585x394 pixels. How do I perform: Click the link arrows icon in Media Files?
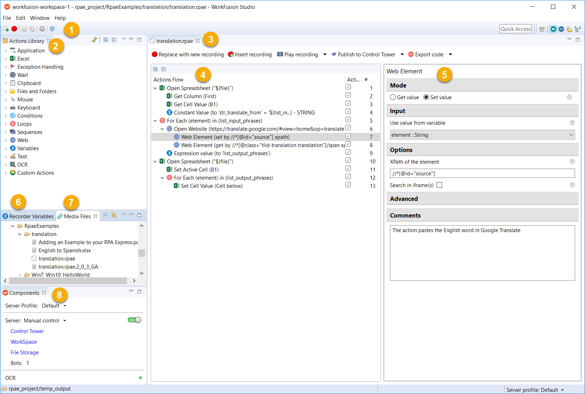point(114,215)
